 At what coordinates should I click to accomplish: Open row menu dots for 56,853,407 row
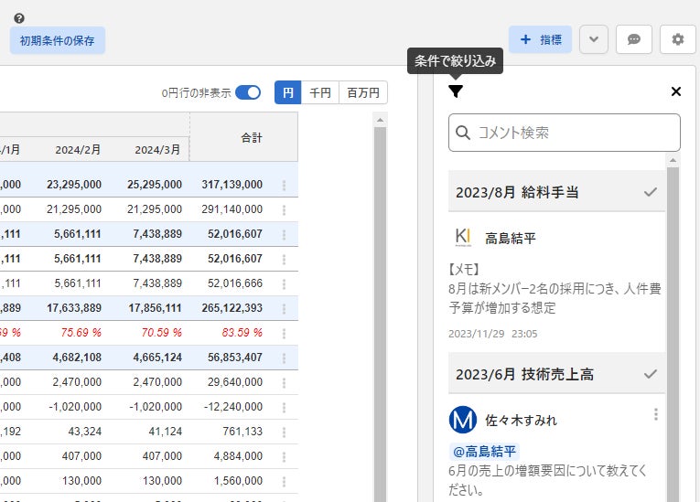pyautogui.click(x=284, y=358)
